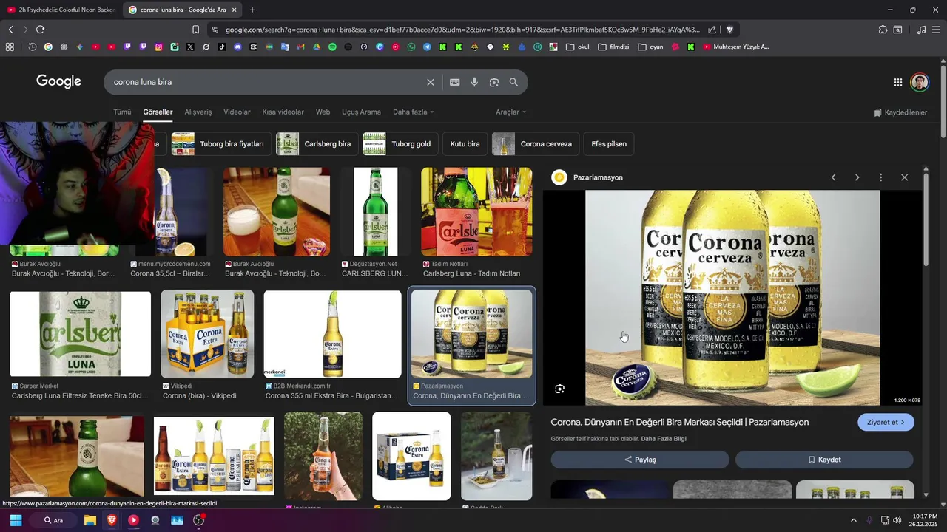
Task: Open File Explorer from the taskbar
Action: coord(90,520)
